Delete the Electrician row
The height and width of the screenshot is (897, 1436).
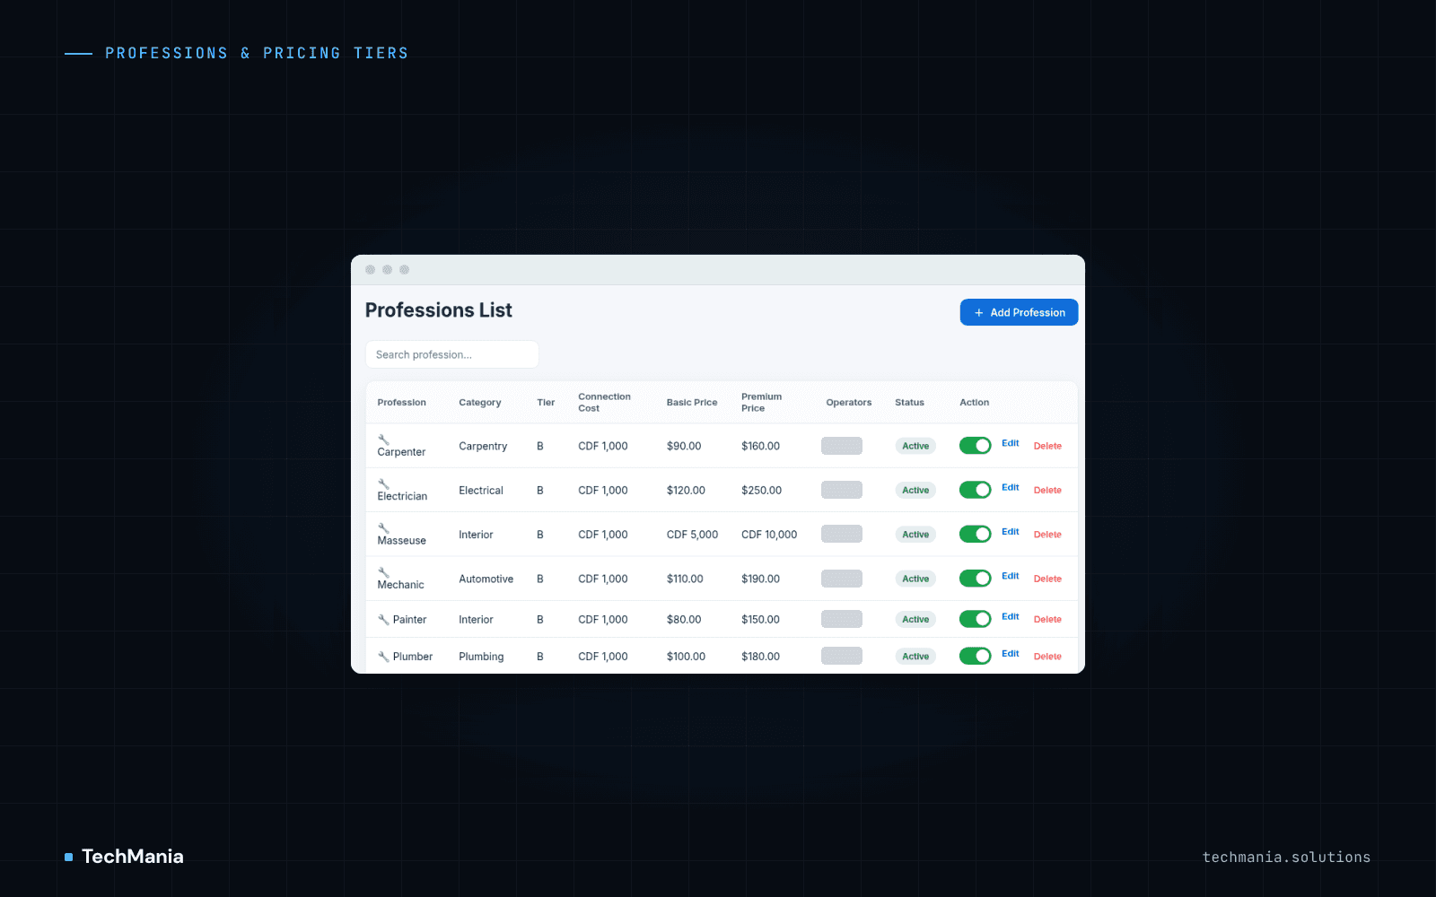tap(1047, 490)
